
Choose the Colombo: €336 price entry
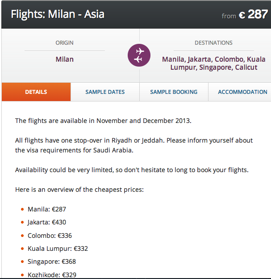(50, 236)
